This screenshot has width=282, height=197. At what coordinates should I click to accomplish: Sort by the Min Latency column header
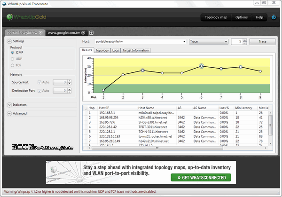pos(245,108)
